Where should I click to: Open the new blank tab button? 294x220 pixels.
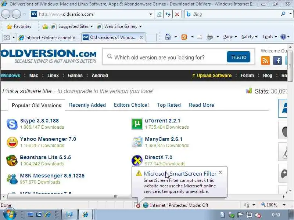(x=151, y=37)
